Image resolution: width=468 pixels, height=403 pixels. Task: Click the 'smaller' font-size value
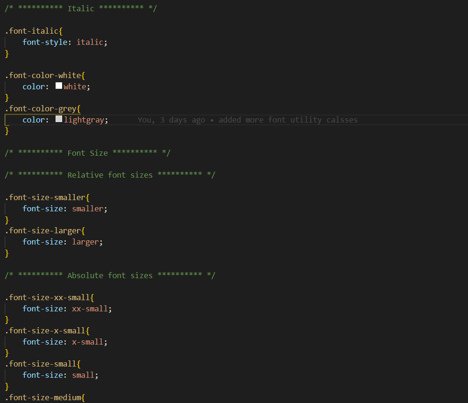tap(88, 209)
